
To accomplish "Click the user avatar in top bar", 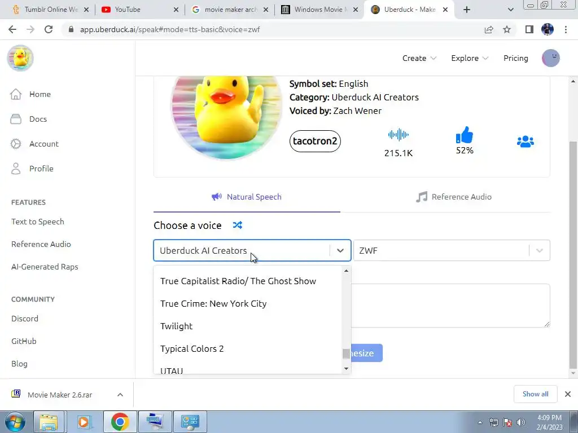I will [551, 58].
